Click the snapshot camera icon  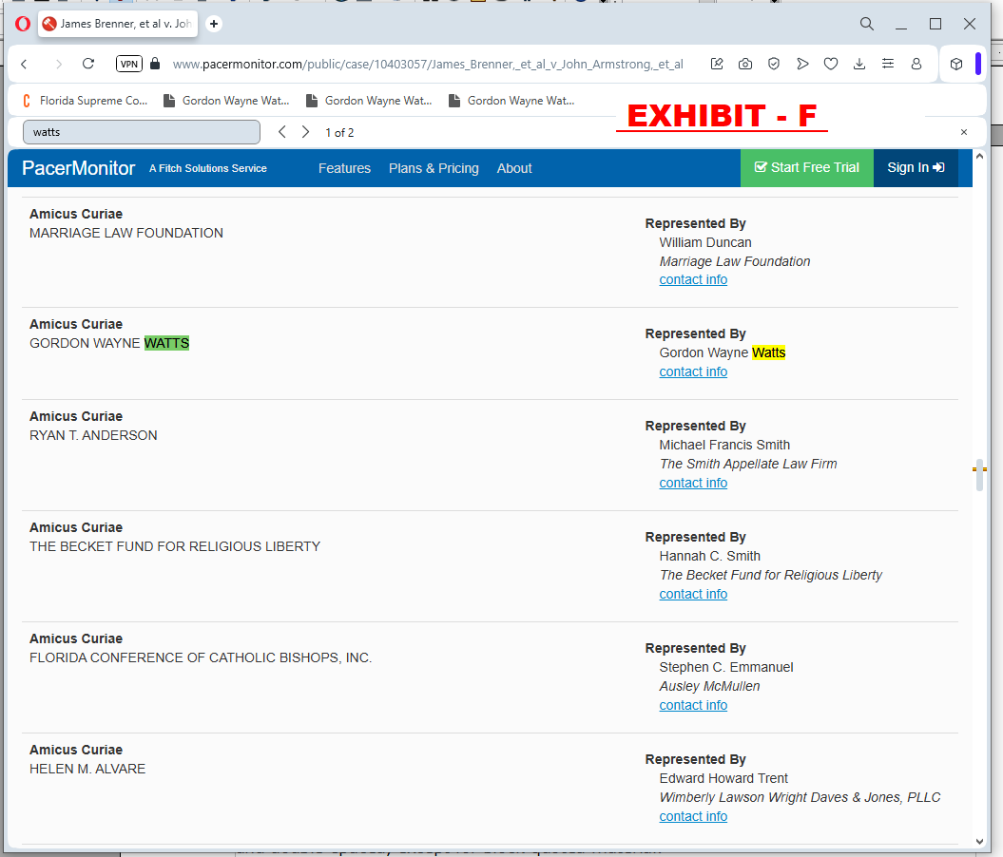[745, 64]
